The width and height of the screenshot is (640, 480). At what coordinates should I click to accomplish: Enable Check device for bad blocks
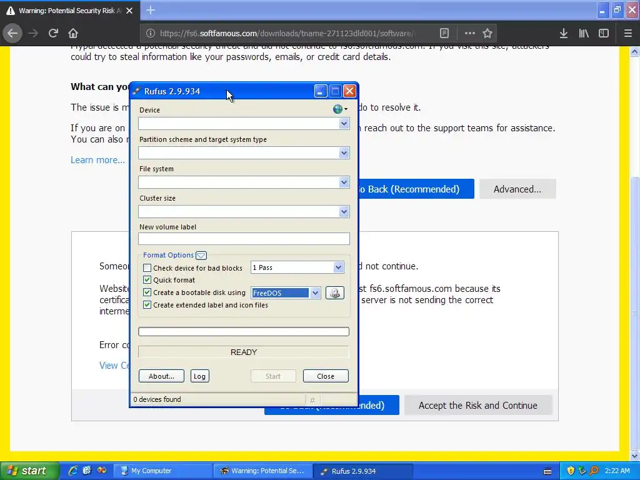(147, 268)
